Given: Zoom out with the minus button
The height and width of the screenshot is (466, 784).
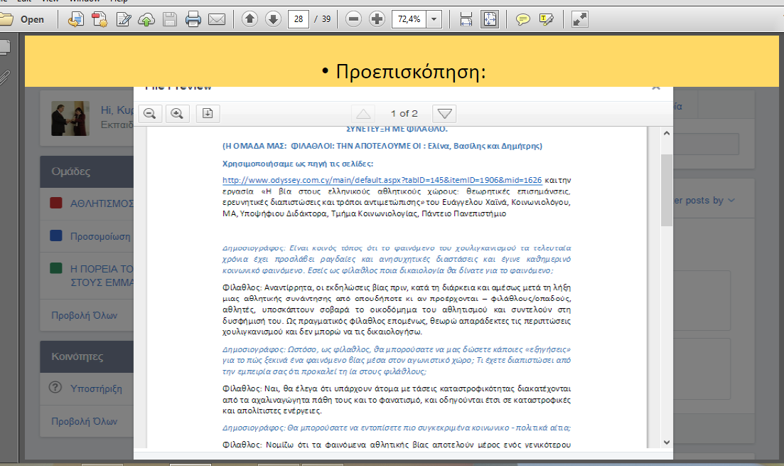Looking at the screenshot, I should 353,19.
